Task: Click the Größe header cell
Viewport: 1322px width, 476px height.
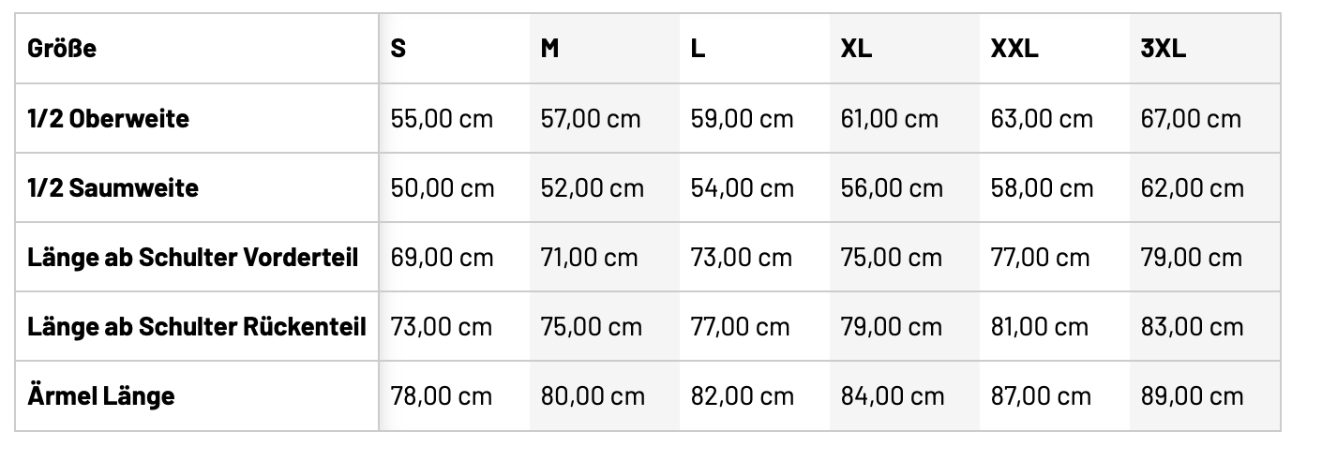Action: 62,49
